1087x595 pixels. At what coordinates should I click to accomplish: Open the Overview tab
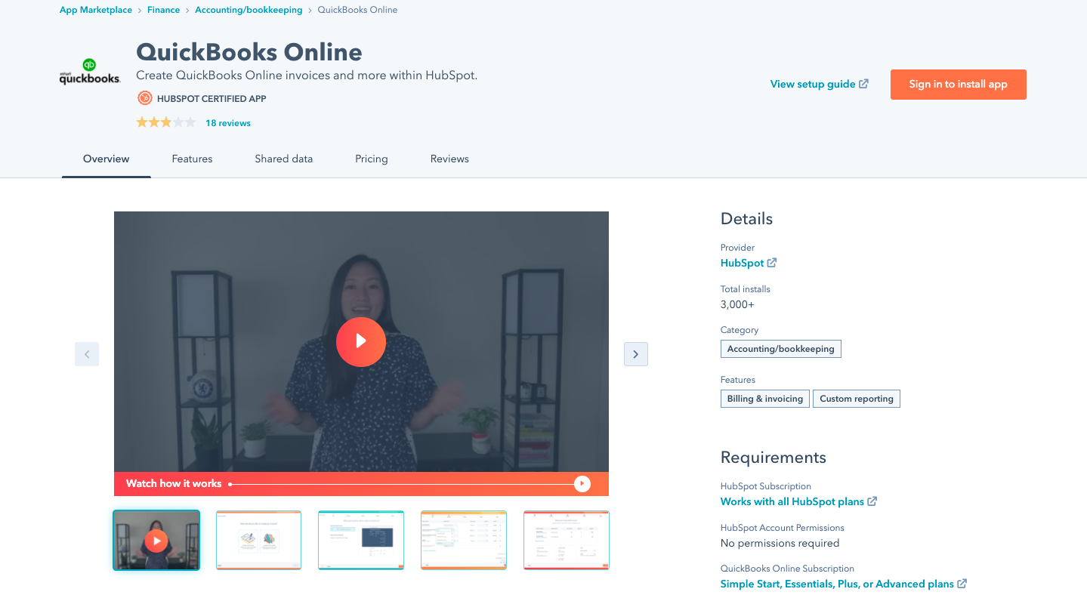click(107, 159)
